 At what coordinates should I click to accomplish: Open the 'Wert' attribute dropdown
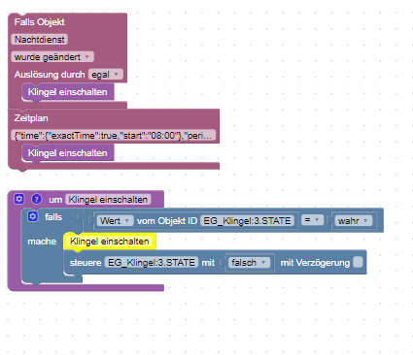click(x=115, y=221)
